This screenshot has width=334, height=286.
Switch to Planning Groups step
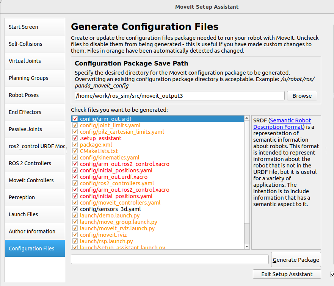pos(35,78)
